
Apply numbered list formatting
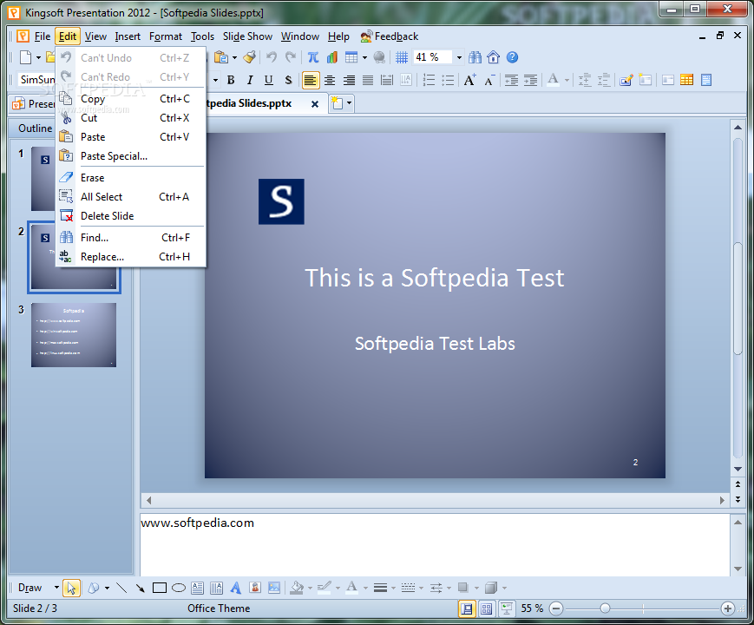(429, 80)
